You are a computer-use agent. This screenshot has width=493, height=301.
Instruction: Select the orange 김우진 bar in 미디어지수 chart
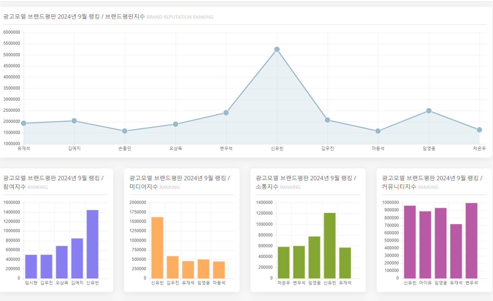173,267
